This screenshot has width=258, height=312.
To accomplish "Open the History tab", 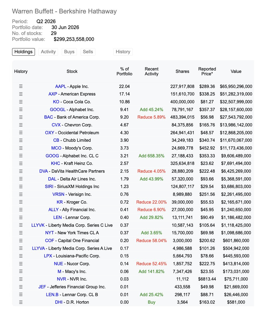I will pyautogui.click(x=123, y=52).
